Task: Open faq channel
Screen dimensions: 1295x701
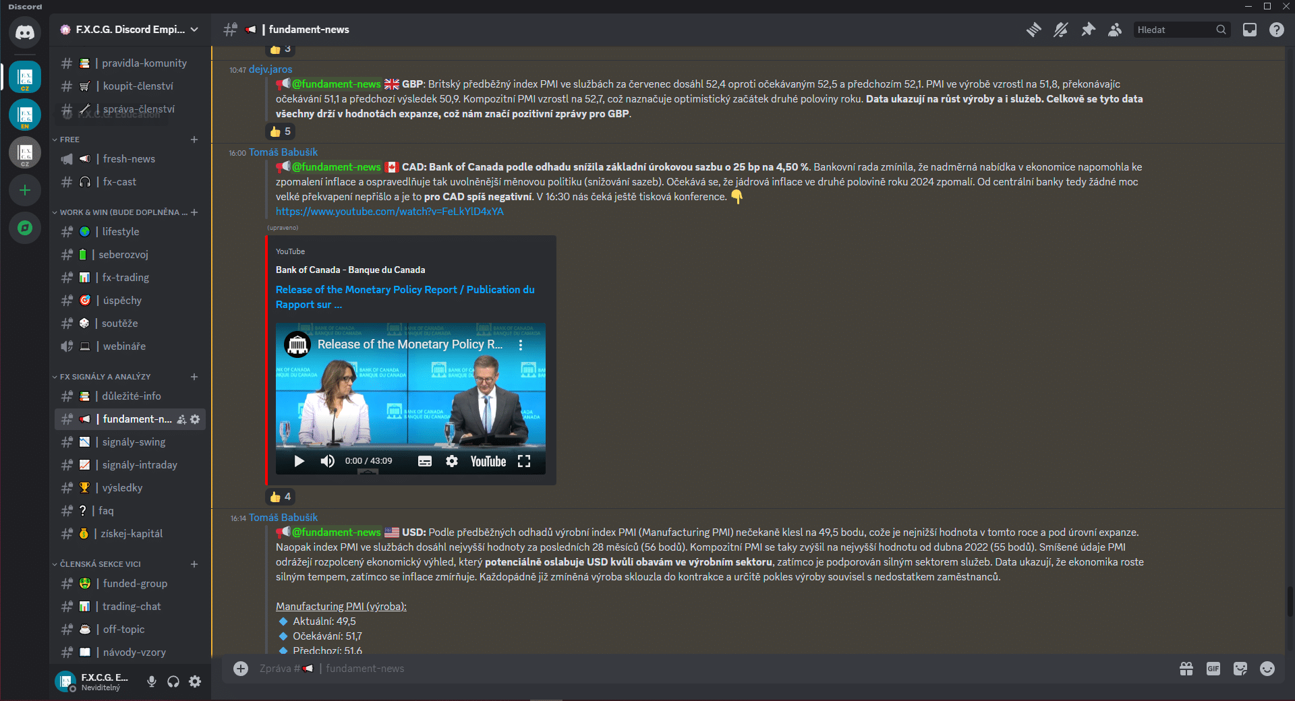Action: [130, 511]
